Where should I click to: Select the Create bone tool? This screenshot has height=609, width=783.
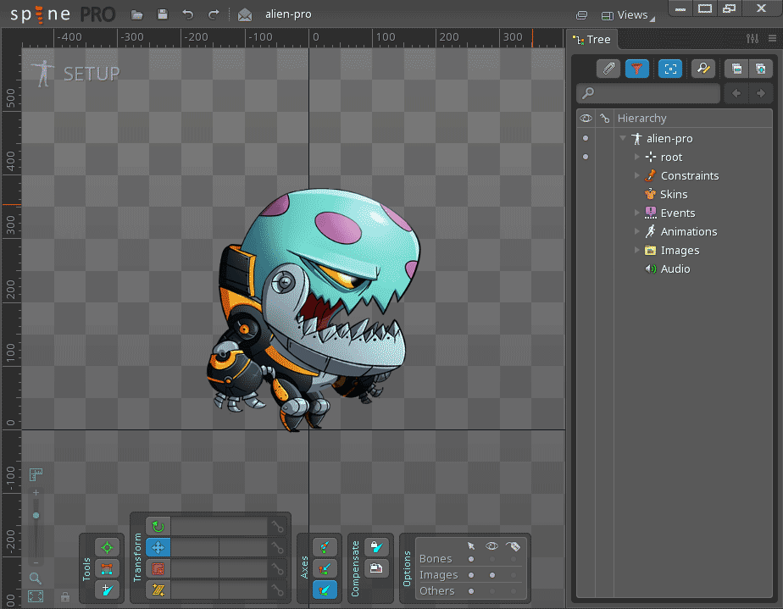(x=107, y=590)
